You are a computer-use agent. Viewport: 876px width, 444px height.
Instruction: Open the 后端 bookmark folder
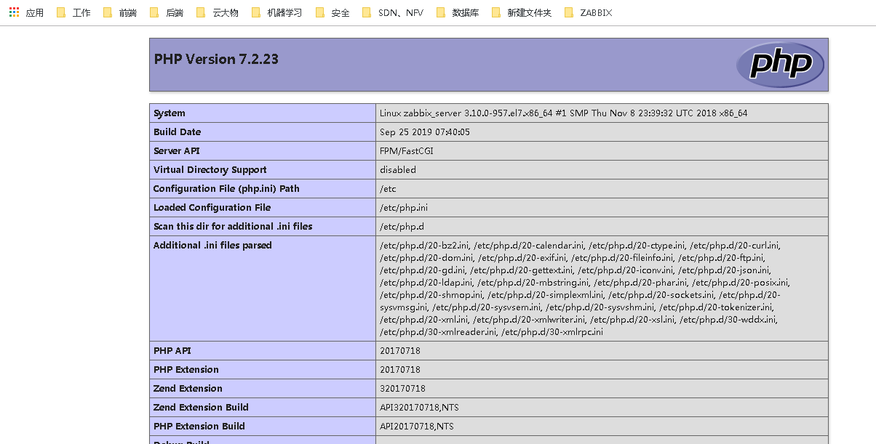pyautogui.click(x=167, y=12)
